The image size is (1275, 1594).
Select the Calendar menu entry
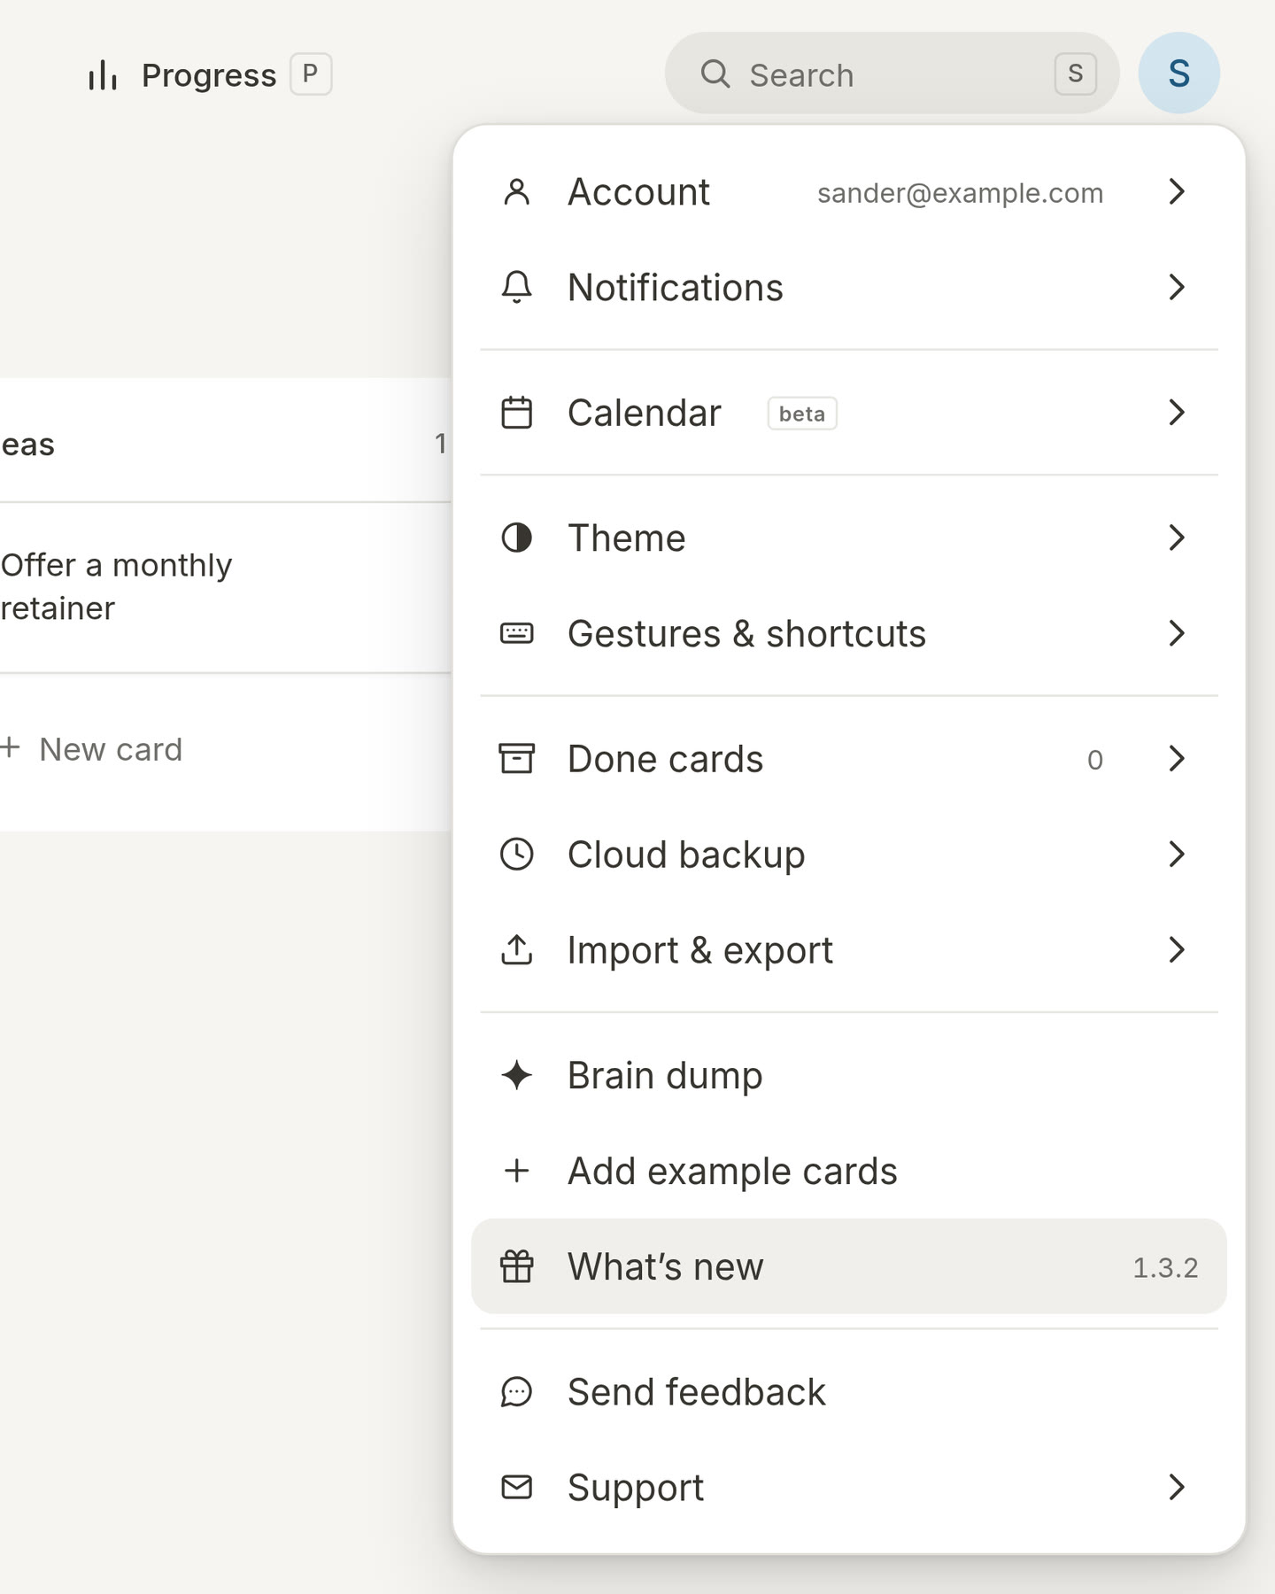848,413
